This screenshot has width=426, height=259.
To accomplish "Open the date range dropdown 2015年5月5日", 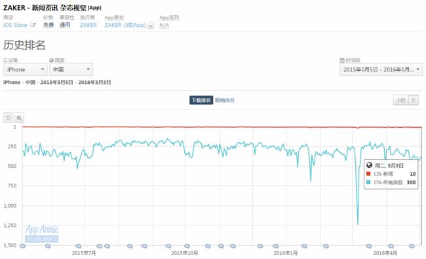I will pos(381,70).
